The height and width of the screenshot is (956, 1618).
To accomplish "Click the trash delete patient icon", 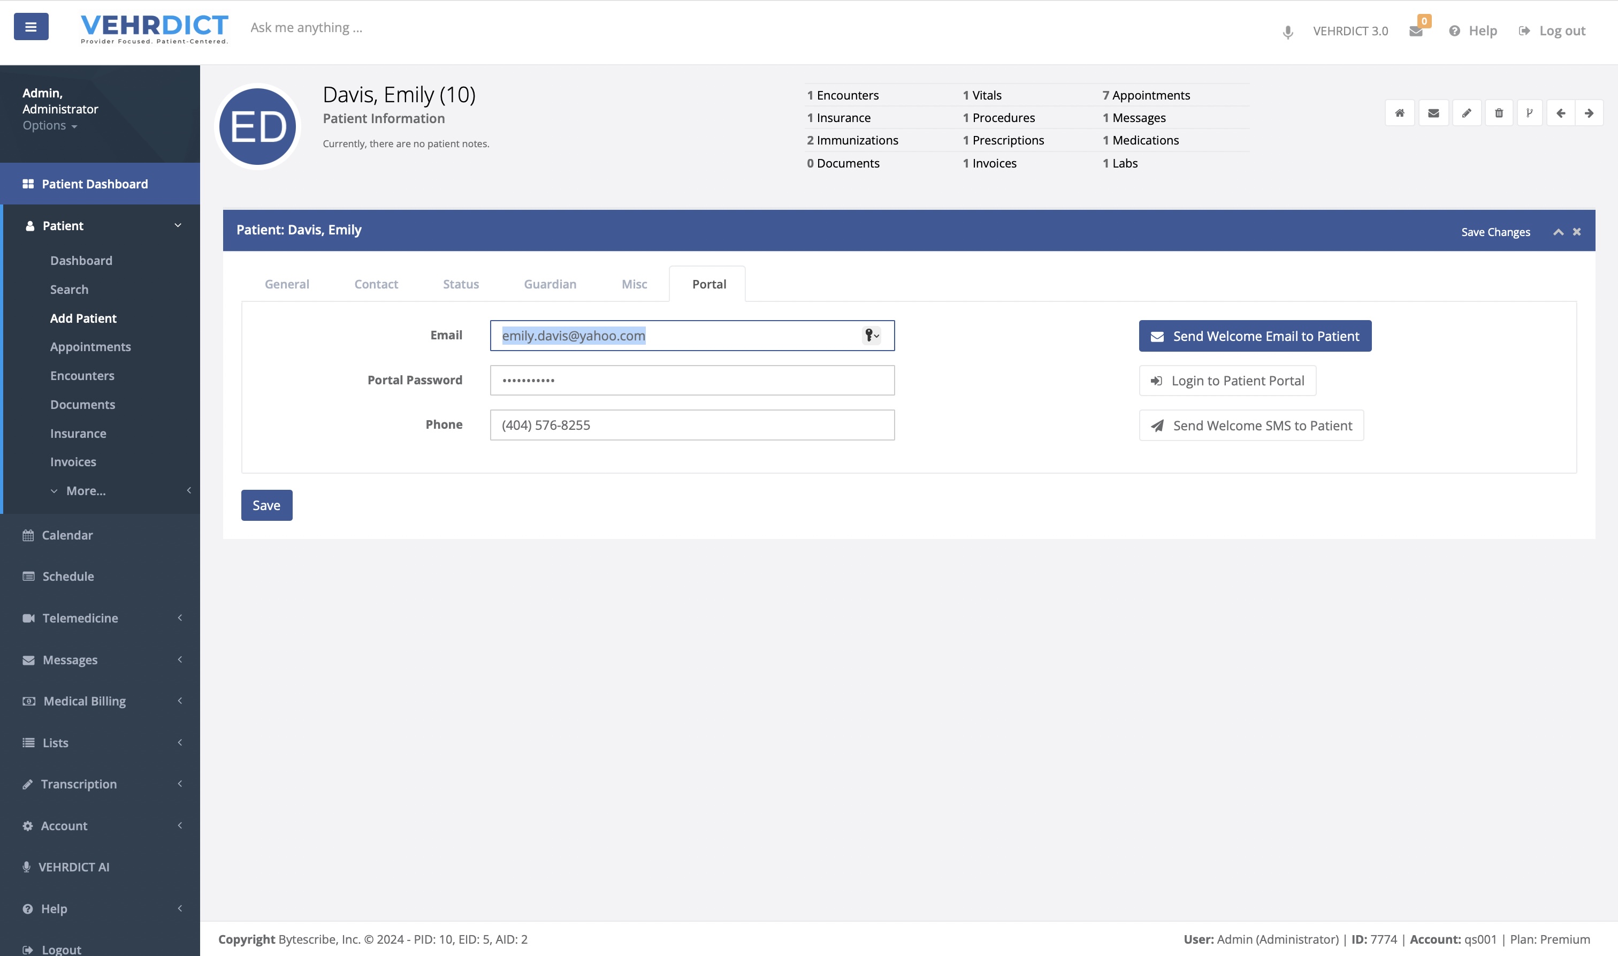I will [x=1498, y=113].
